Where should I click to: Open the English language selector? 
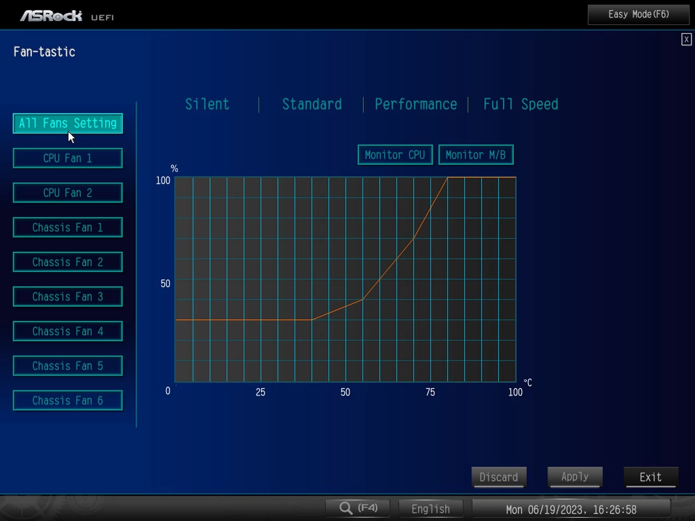[431, 509]
